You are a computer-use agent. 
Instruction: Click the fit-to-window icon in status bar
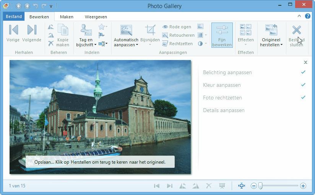(241, 186)
